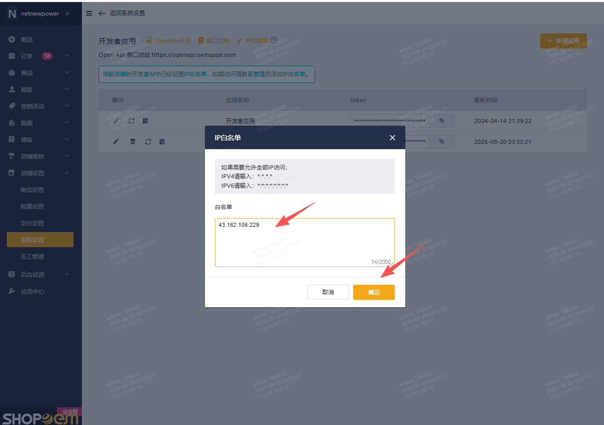Viewport: 604px width, 425px height.
Task: Expand the 商品 submenu chevron
Action: pyautogui.click(x=67, y=72)
